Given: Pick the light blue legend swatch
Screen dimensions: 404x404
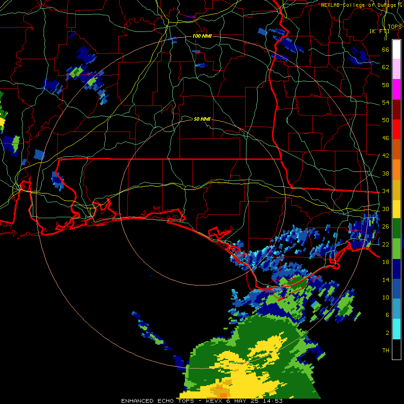Looking at the screenshot, I should 396,309.
